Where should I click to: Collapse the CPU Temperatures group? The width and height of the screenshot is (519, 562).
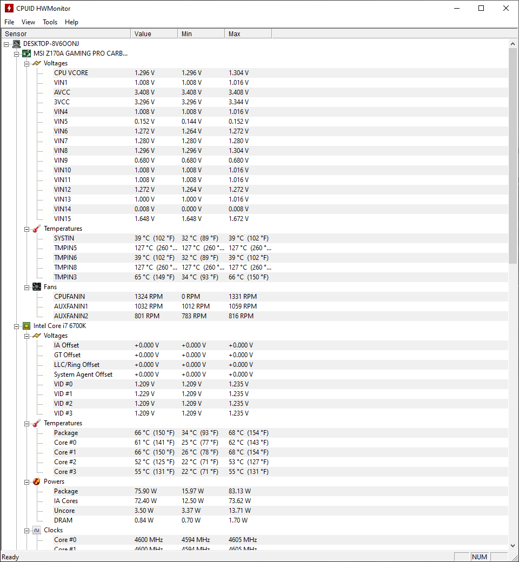click(26, 424)
